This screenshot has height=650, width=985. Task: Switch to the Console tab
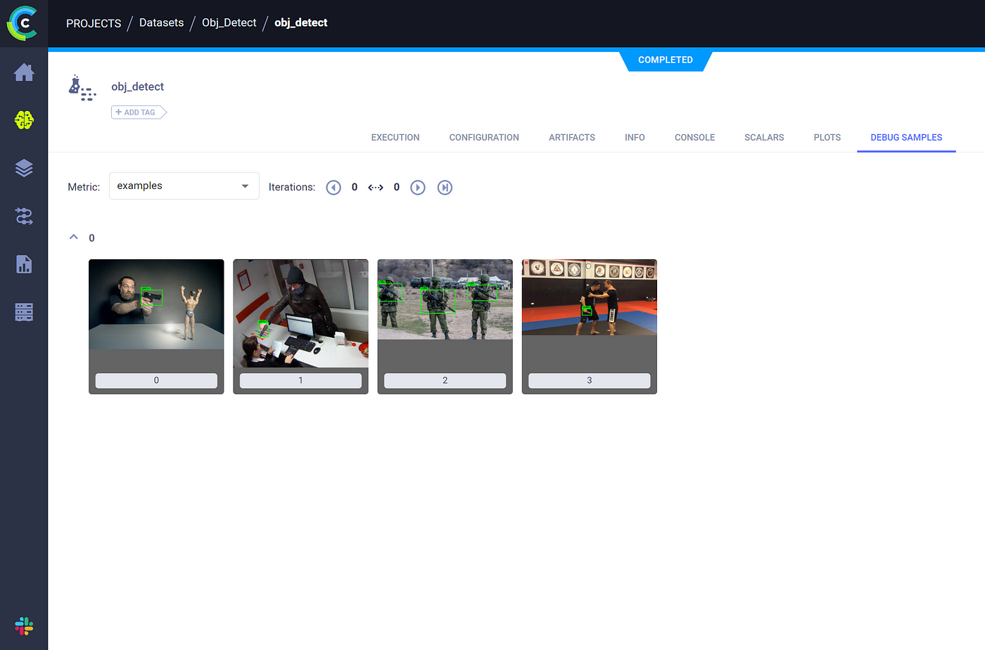coord(694,138)
